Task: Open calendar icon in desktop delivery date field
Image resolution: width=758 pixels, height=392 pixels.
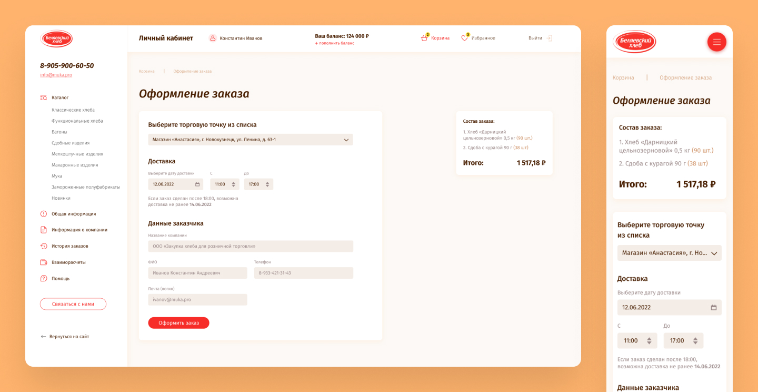Action: pos(197,184)
